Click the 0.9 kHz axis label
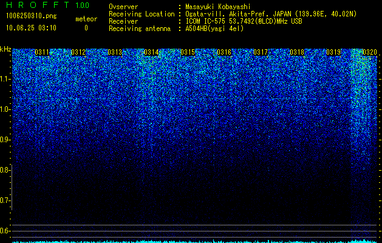The width and height of the screenshot is (382, 243). 5,140
